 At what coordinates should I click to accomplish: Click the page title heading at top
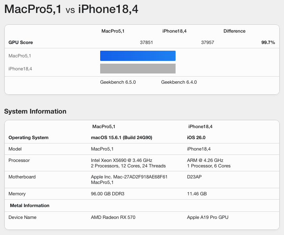click(x=71, y=9)
